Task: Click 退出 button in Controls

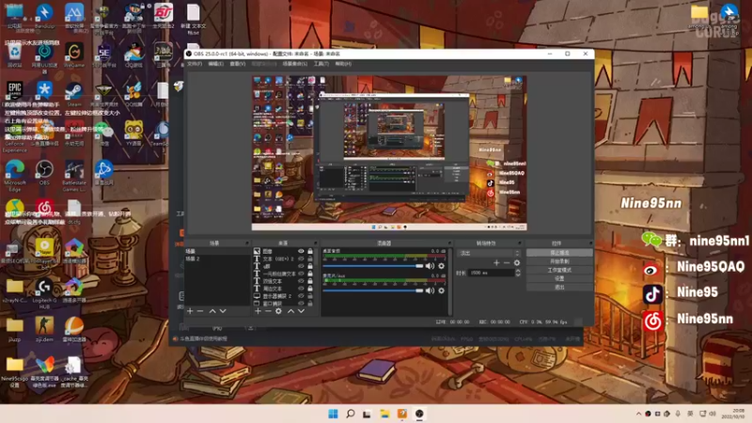Action: tap(559, 287)
